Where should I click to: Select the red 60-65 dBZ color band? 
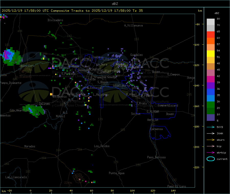(211, 34)
